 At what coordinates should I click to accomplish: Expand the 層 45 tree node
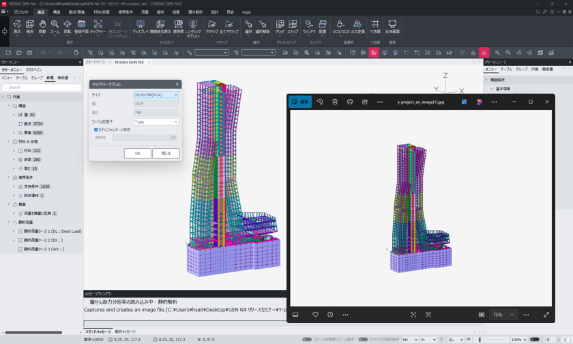pos(14,115)
